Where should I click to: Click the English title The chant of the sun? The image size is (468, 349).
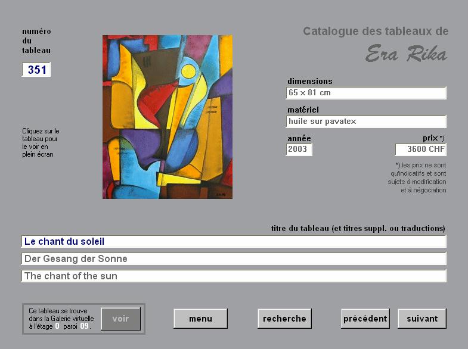pyautogui.click(x=234, y=276)
